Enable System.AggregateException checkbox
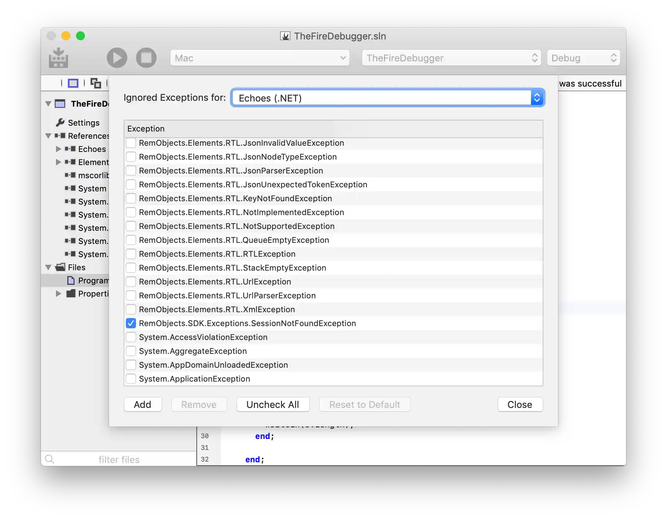667x520 pixels. pyautogui.click(x=131, y=351)
